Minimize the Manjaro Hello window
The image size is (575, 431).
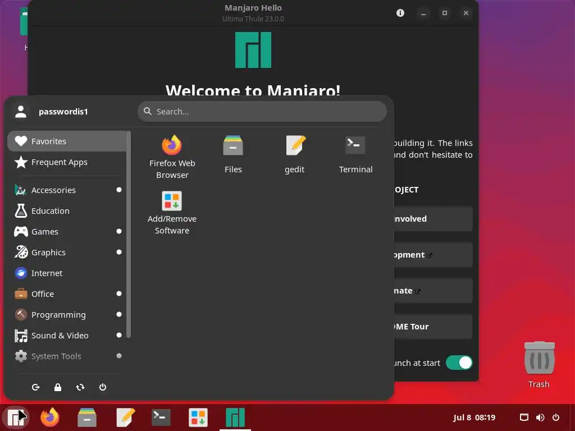pos(423,13)
